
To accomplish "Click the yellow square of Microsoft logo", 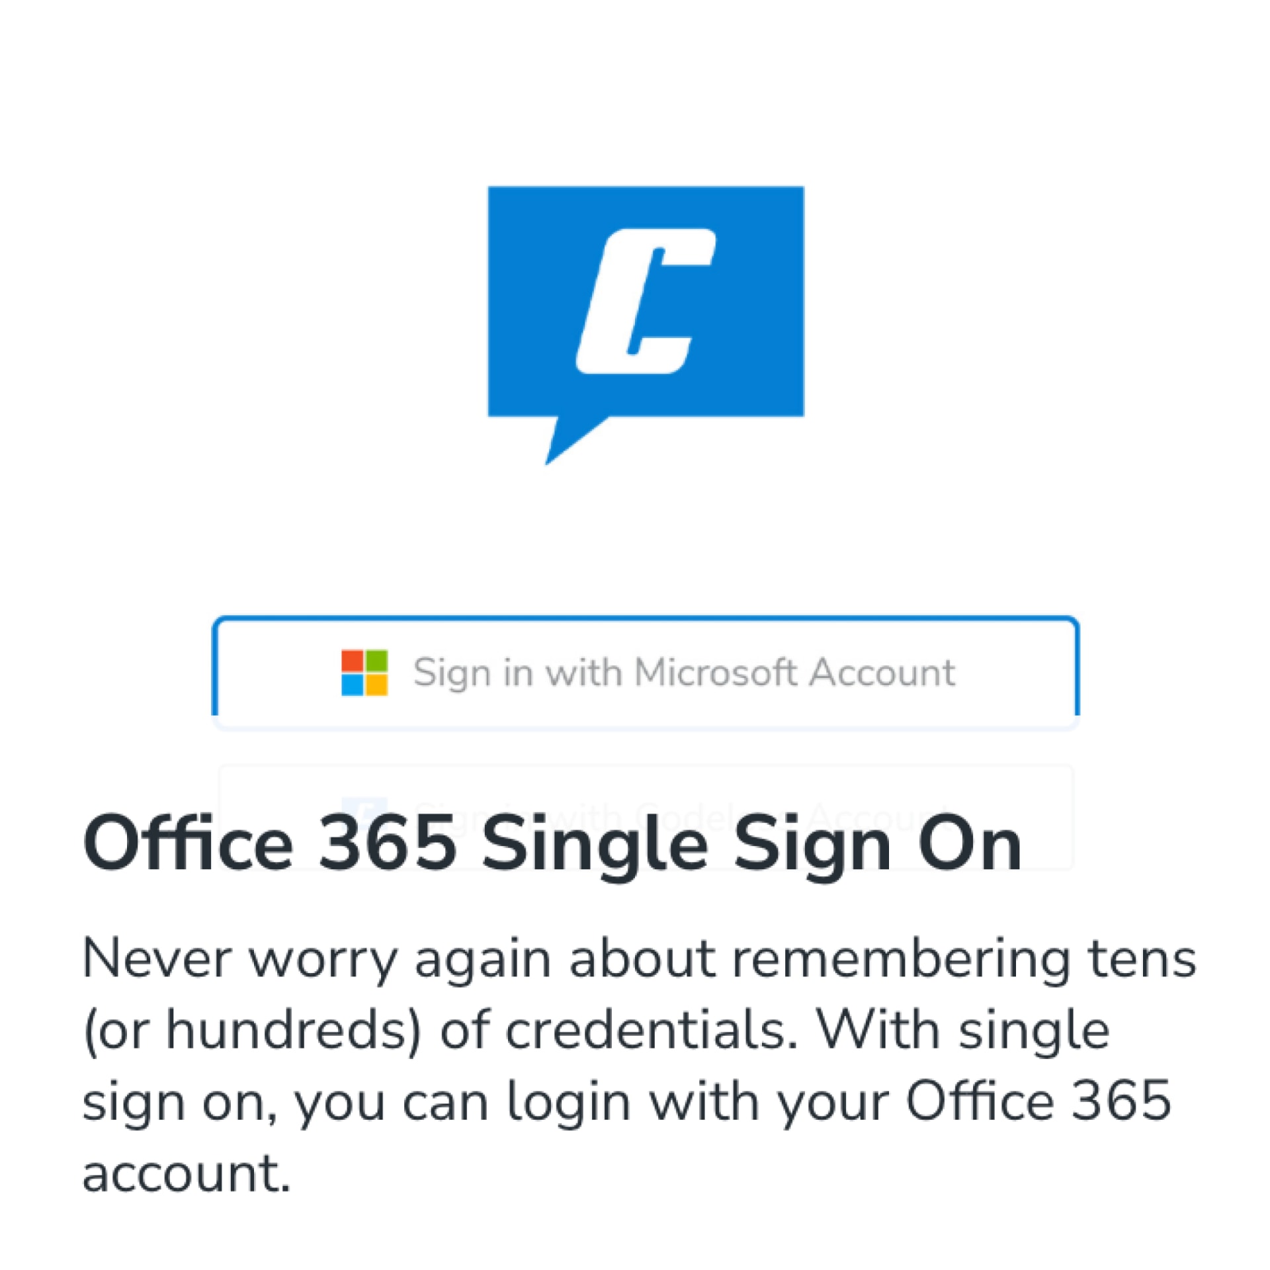I will click(x=376, y=685).
